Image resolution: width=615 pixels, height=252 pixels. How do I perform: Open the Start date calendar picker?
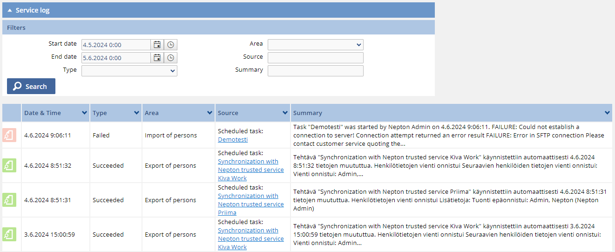[x=157, y=45]
